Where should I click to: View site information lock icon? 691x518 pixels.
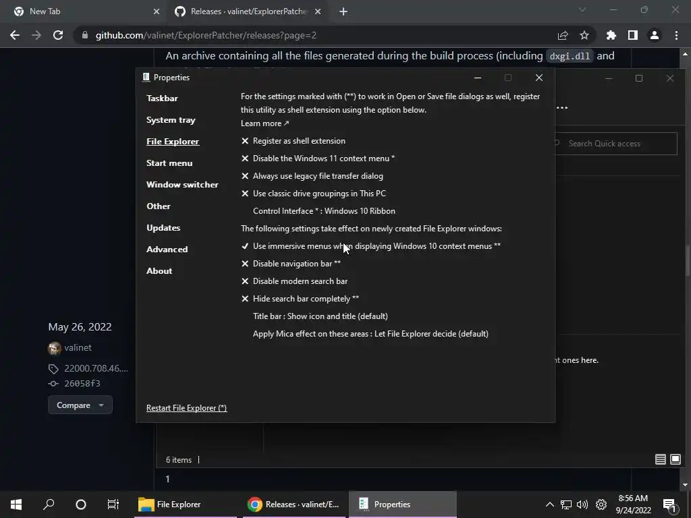click(85, 35)
